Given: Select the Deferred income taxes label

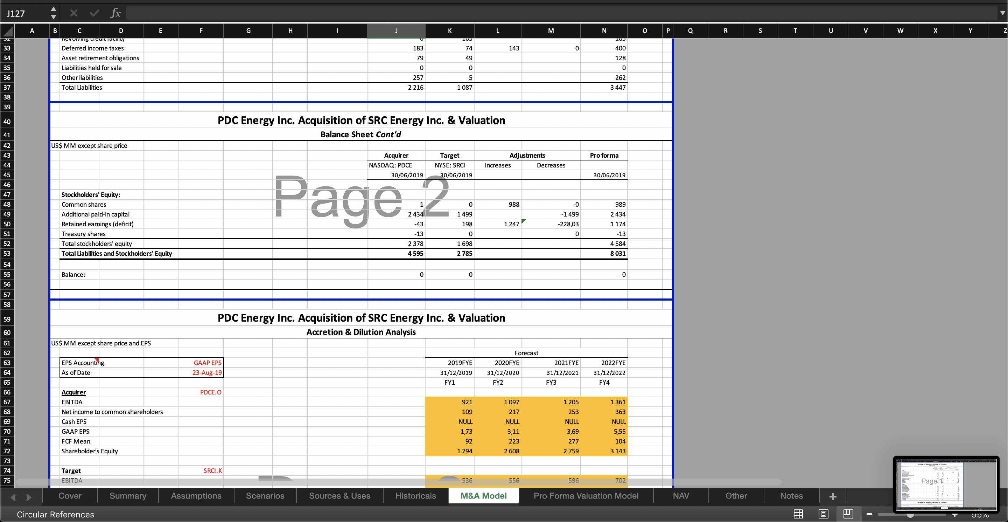Looking at the screenshot, I should coord(92,48).
